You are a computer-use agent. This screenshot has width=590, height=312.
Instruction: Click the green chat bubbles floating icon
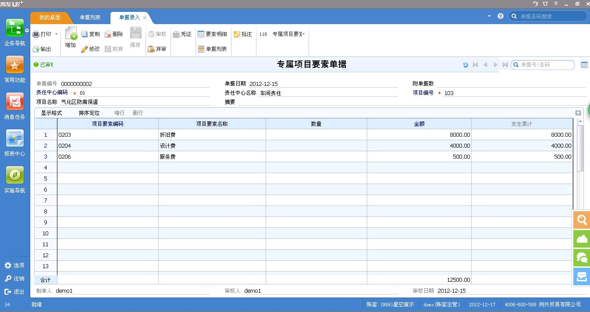(582, 258)
